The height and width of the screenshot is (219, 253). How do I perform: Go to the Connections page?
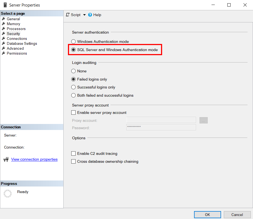tap(17, 39)
